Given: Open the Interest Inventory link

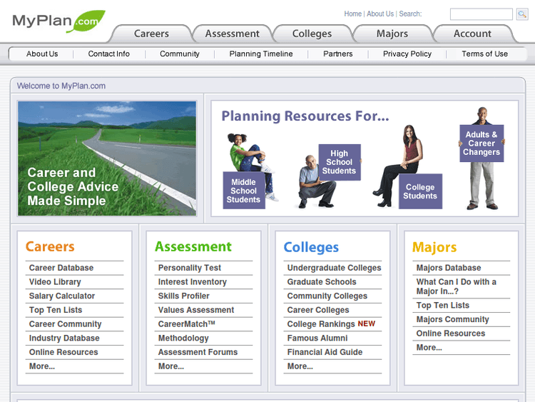Looking at the screenshot, I should 192,282.
